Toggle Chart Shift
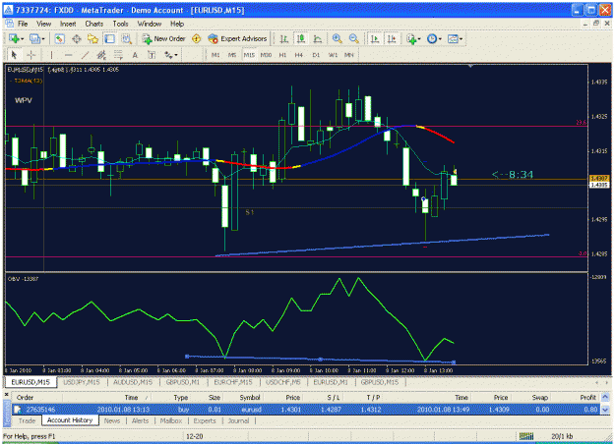Image resolution: width=615 pixels, height=444 pixels. 392,38
